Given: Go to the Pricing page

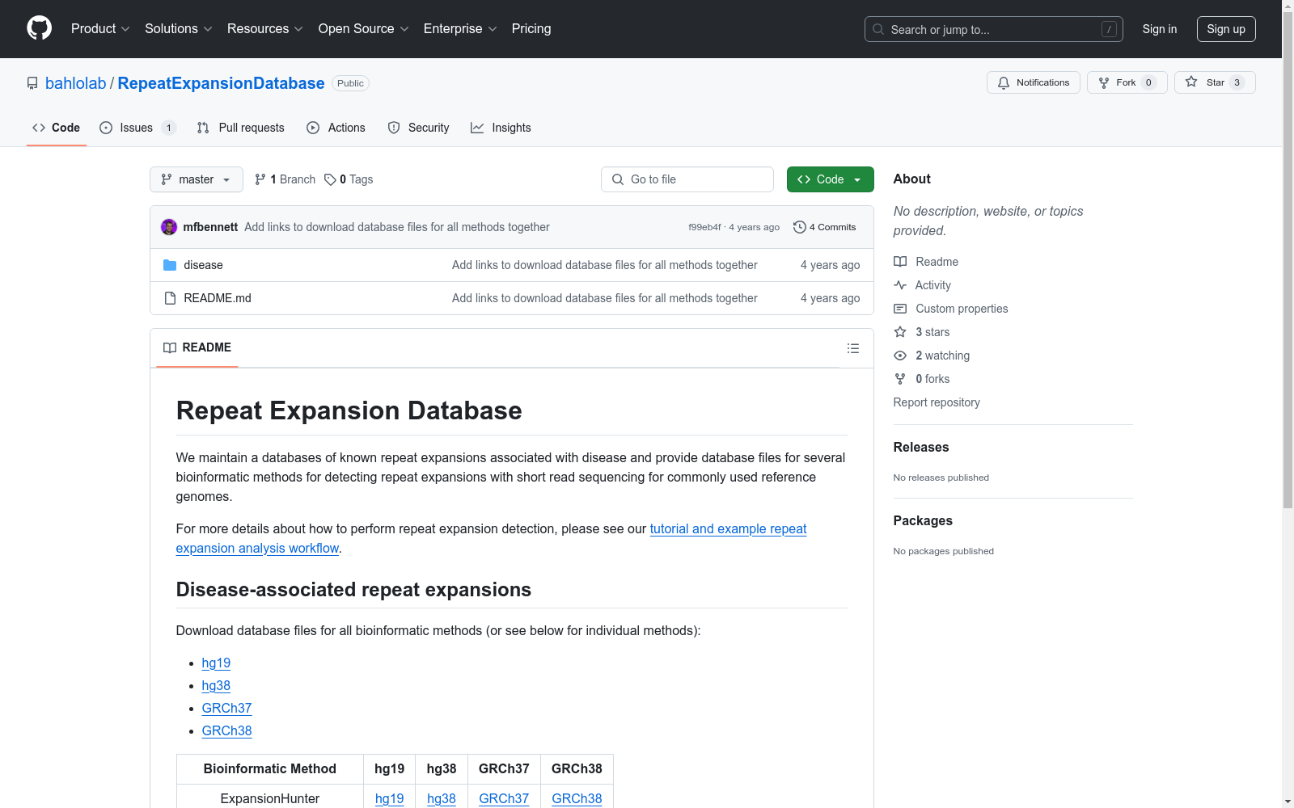Looking at the screenshot, I should (x=531, y=29).
